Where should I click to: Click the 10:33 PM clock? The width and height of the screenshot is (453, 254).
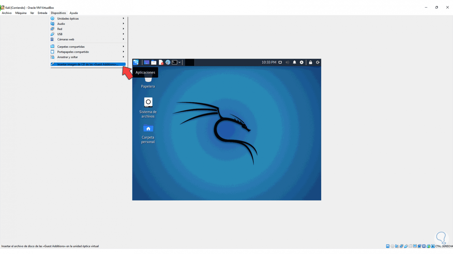click(x=269, y=62)
